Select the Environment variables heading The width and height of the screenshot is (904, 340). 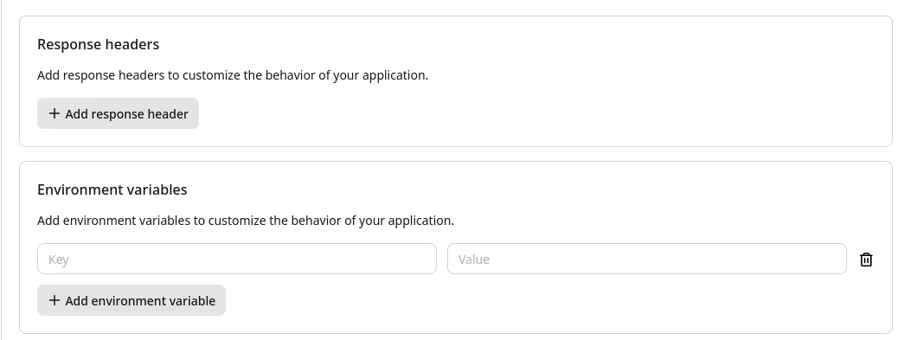coord(112,189)
